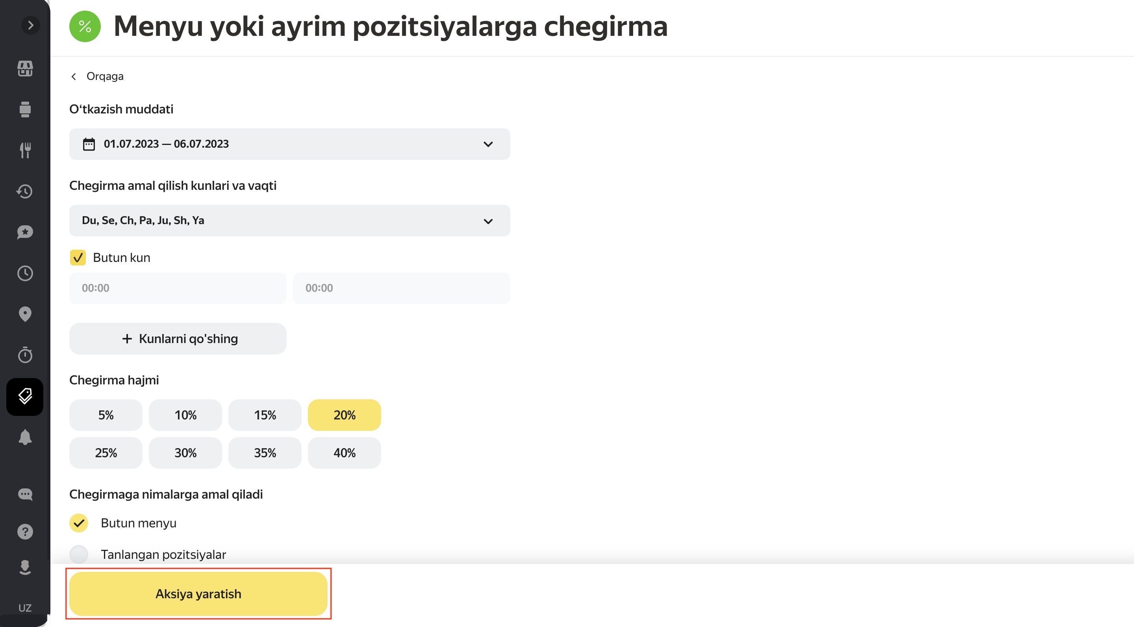Click the Kunlarni qo'shing button
This screenshot has width=1134, height=627.
(x=178, y=339)
